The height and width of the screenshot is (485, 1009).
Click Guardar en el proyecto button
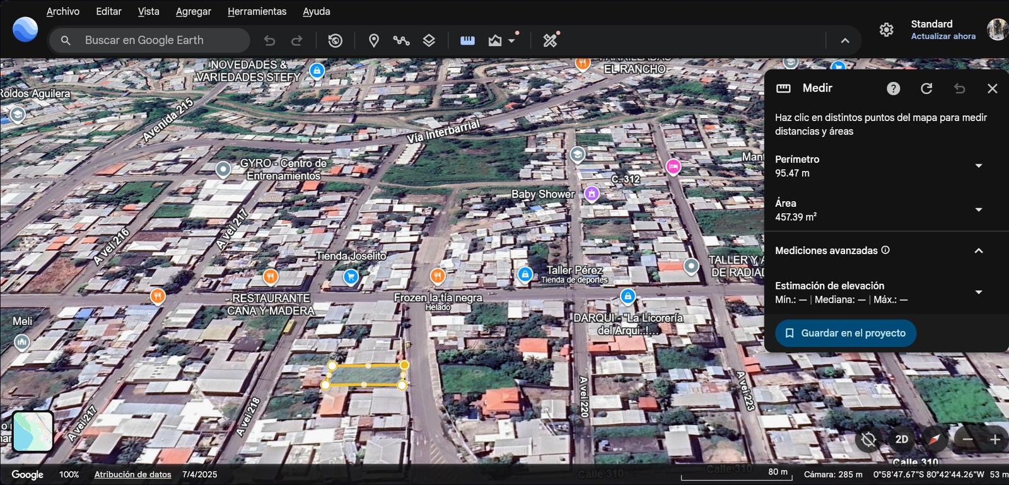[846, 333]
